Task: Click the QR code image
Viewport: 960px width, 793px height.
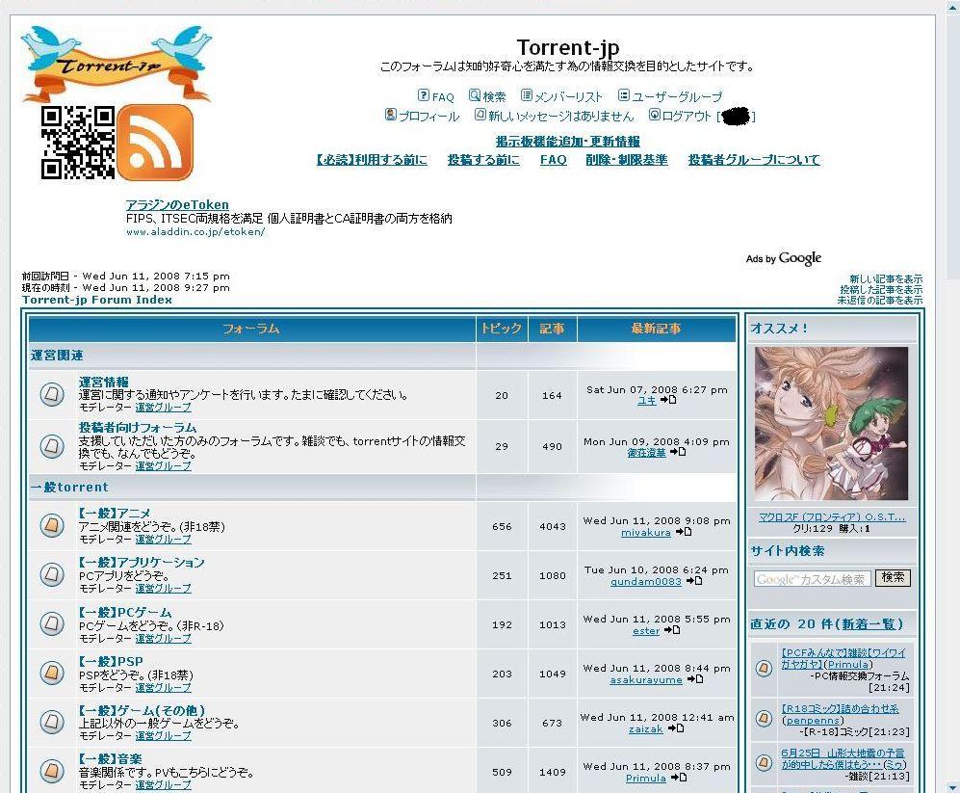Action: 78,143
